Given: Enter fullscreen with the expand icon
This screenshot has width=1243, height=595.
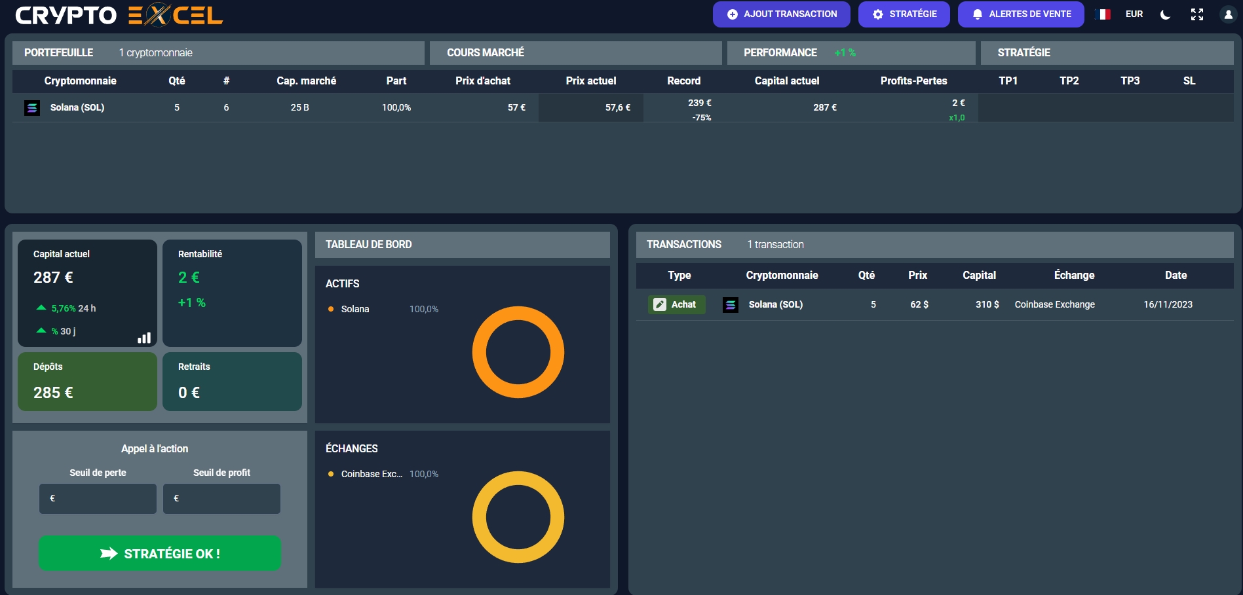Looking at the screenshot, I should click(1197, 14).
